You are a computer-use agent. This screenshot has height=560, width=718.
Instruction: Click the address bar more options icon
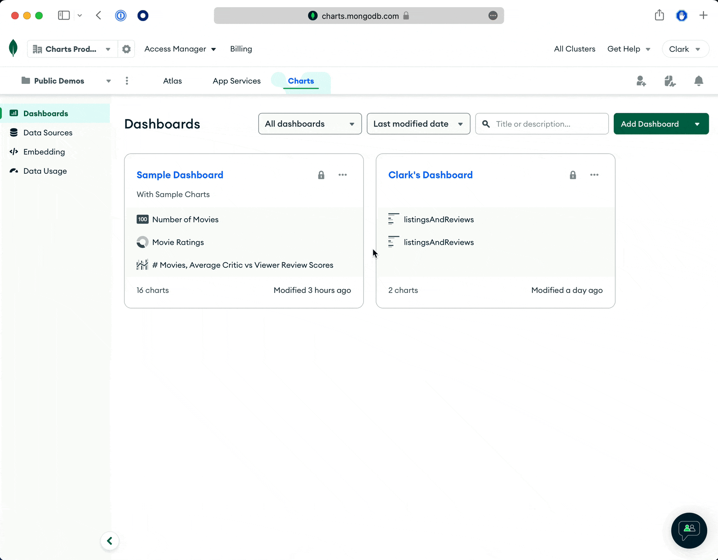pos(493,16)
